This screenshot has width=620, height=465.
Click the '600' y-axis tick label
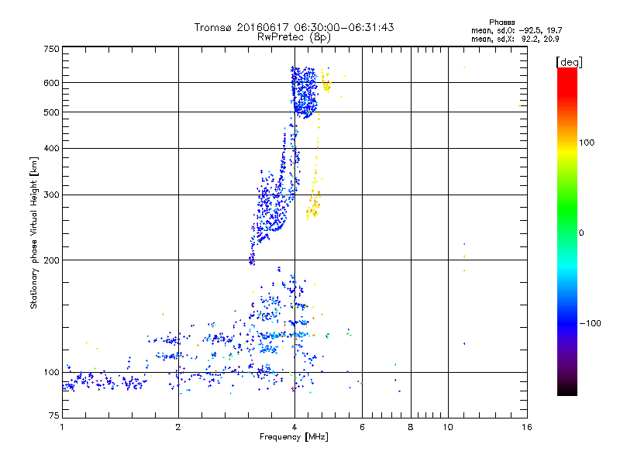51,83
